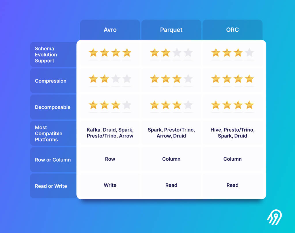
Task: Select the Avro column header
Action: coord(110,30)
